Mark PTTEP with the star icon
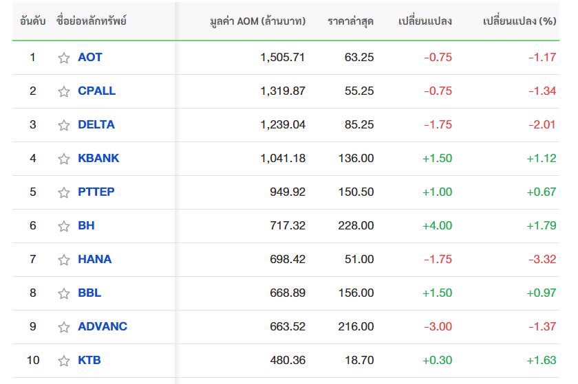Viewport: 578px width, 384px height. (x=64, y=192)
